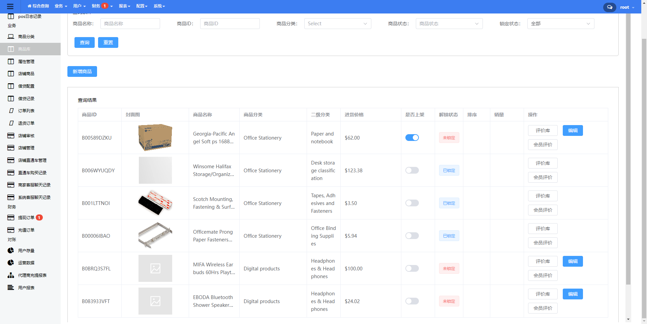This screenshot has width=647, height=324.
Task: Turn off 上架 switch for B00589DZKU
Action: [x=412, y=138]
